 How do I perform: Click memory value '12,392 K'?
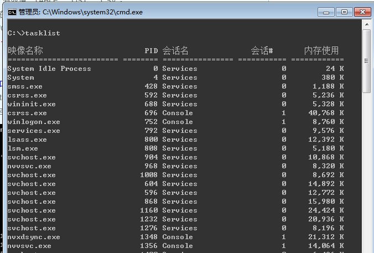(x=326, y=140)
